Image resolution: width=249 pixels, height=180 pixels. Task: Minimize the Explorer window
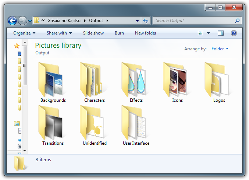click(210, 7)
